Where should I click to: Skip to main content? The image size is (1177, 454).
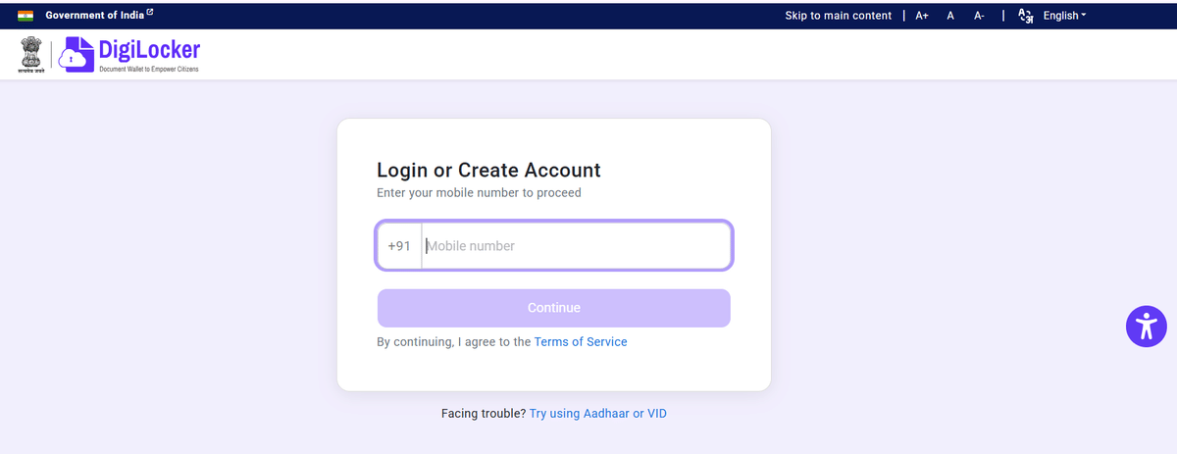coord(838,16)
